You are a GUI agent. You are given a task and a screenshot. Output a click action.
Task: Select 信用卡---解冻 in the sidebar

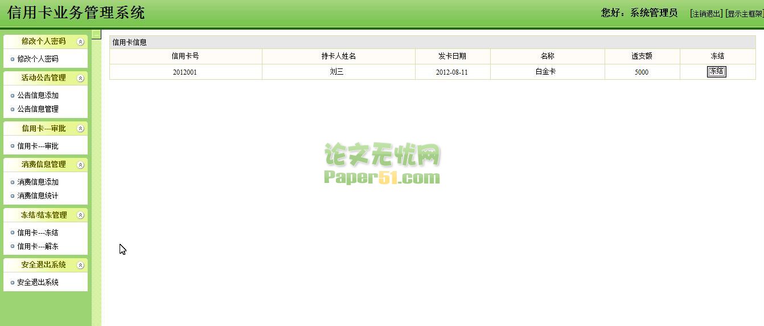(x=38, y=246)
